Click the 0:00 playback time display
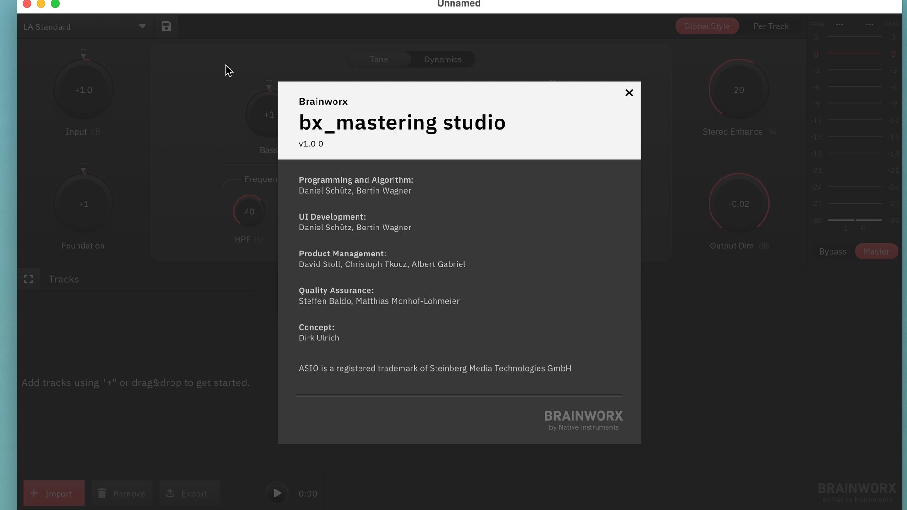 coord(308,493)
